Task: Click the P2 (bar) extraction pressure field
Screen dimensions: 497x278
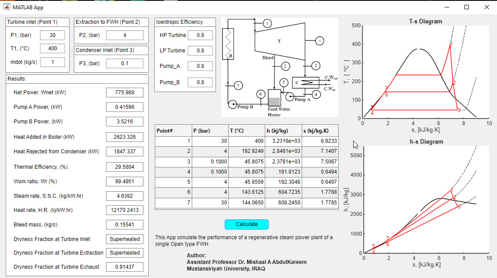Action: click(x=124, y=35)
